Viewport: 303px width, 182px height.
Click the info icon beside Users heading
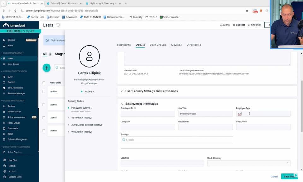click(58, 25)
